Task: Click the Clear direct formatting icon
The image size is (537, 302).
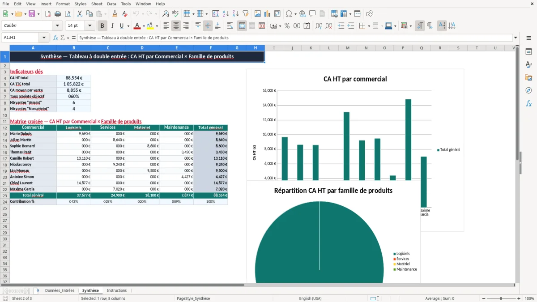Action: click(124, 14)
